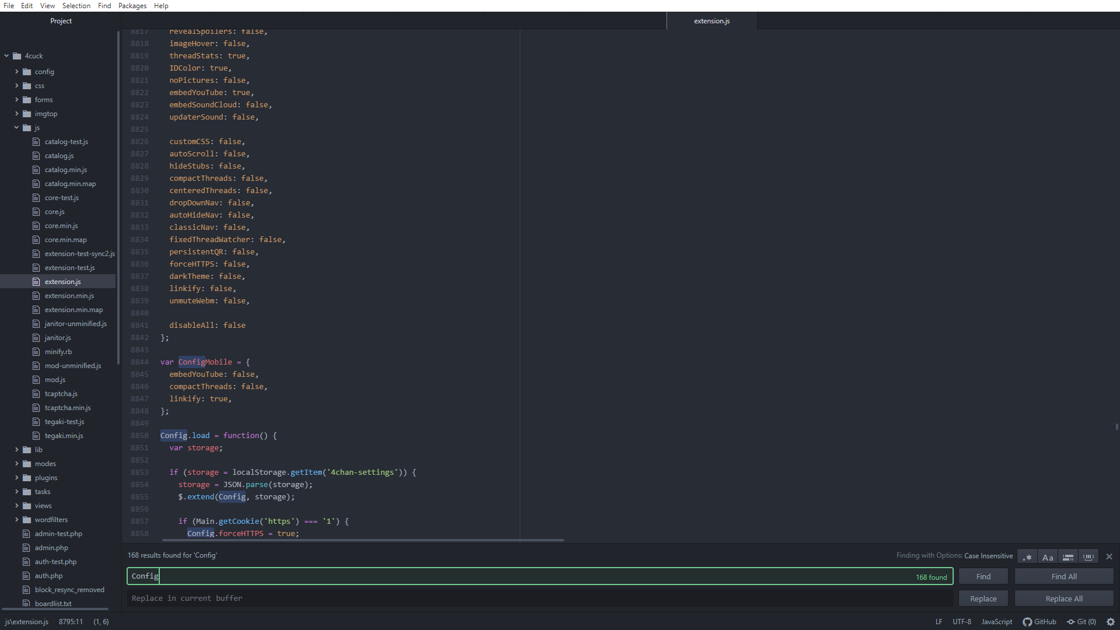Select extension.min.js file icon

(x=36, y=296)
